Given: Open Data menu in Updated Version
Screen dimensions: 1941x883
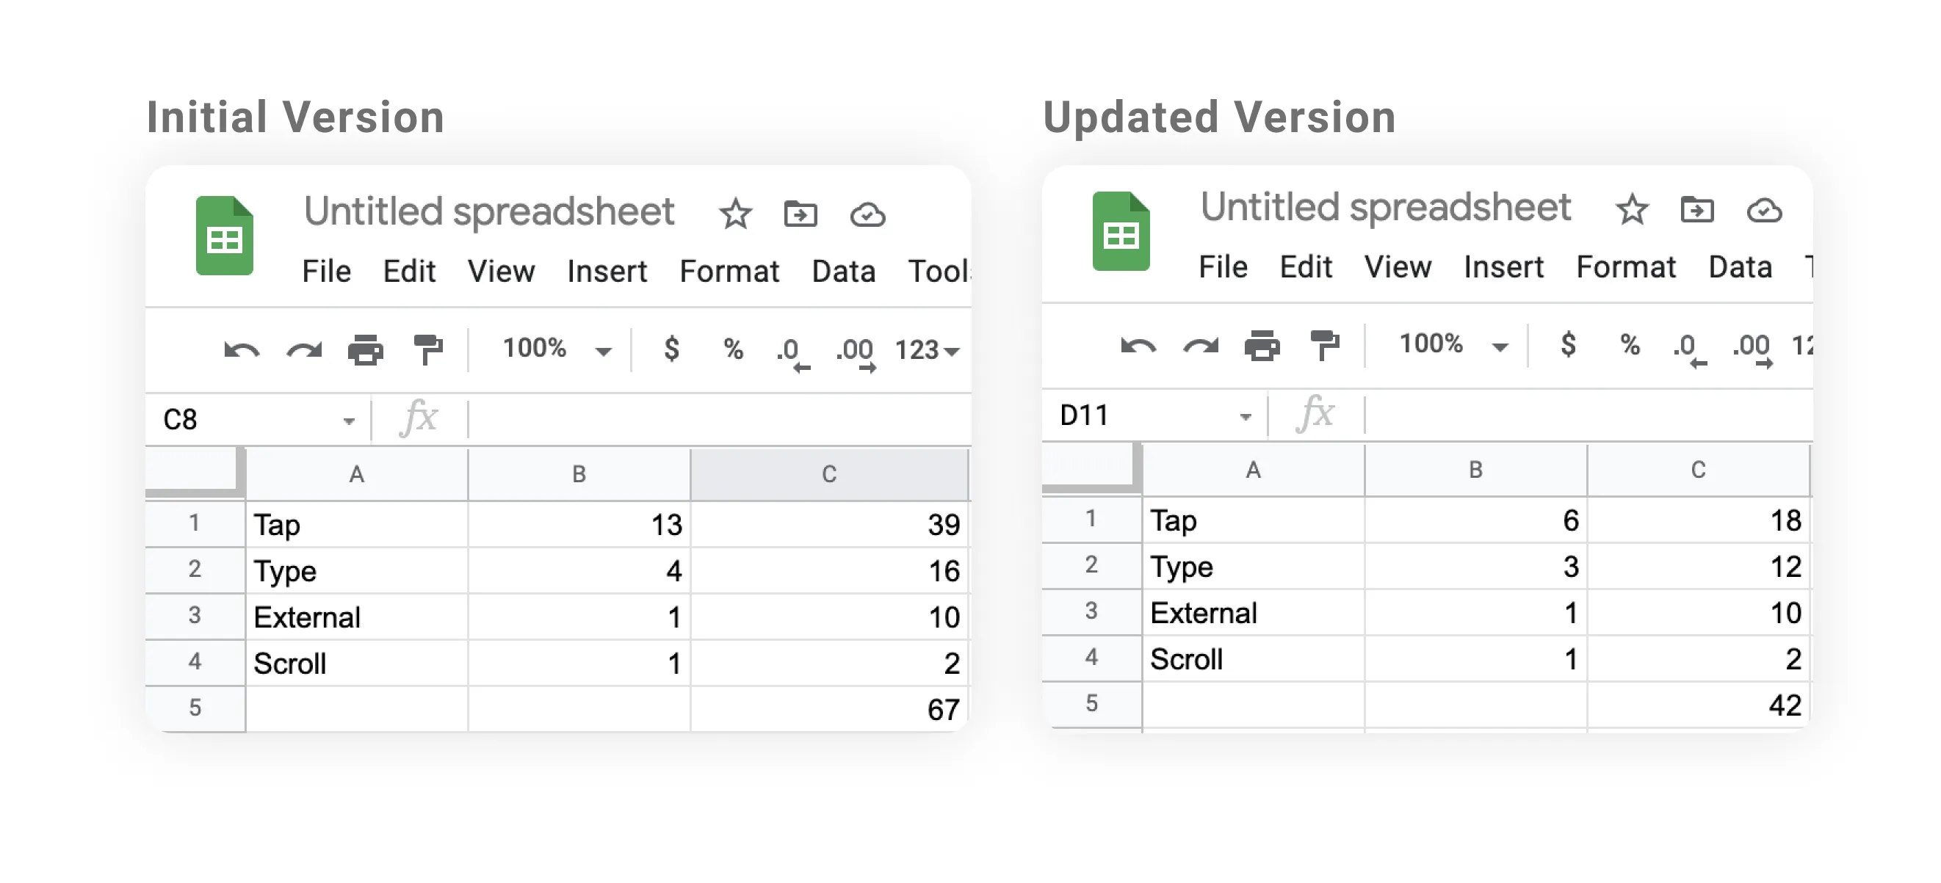Looking at the screenshot, I should [1739, 267].
